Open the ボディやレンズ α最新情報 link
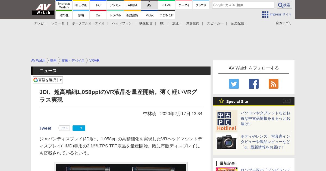Viewport: 326px width, 171px height. 265,142
